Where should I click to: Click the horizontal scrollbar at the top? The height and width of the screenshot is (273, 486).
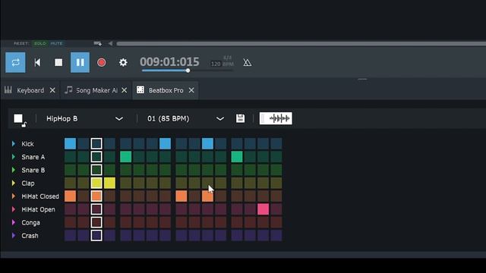point(301,44)
